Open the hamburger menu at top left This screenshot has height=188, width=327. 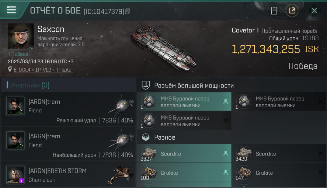click(x=11, y=10)
